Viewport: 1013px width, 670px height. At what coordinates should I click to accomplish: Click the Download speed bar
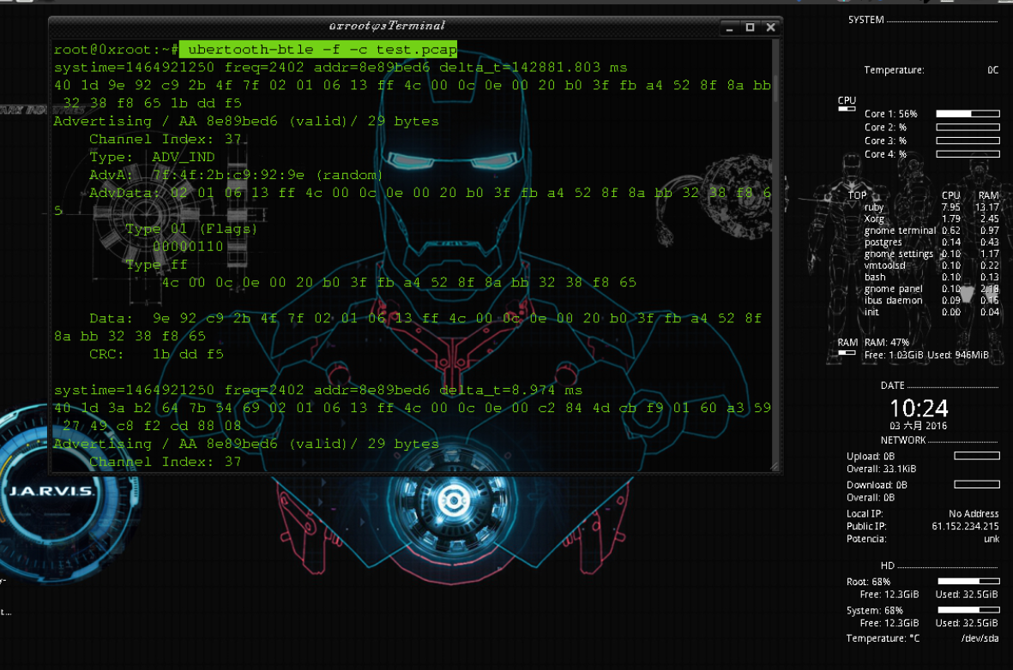click(x=977, y=484)
